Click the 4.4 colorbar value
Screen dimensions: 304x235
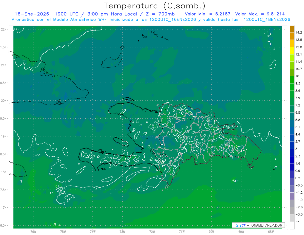point(298,134)
